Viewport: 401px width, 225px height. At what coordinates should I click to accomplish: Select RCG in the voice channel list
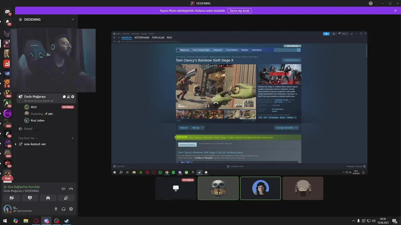coord(49,107)
